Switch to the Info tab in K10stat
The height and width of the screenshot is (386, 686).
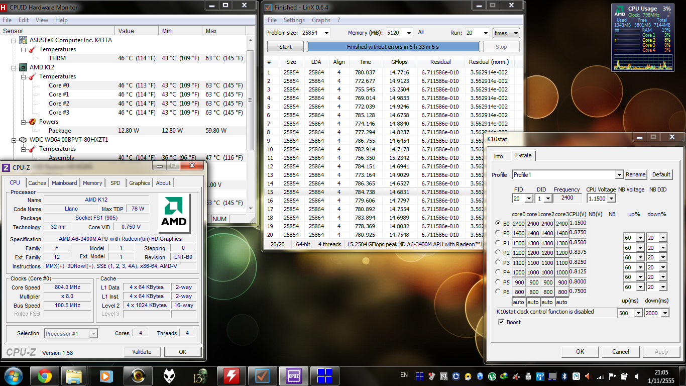click(498, 156)
